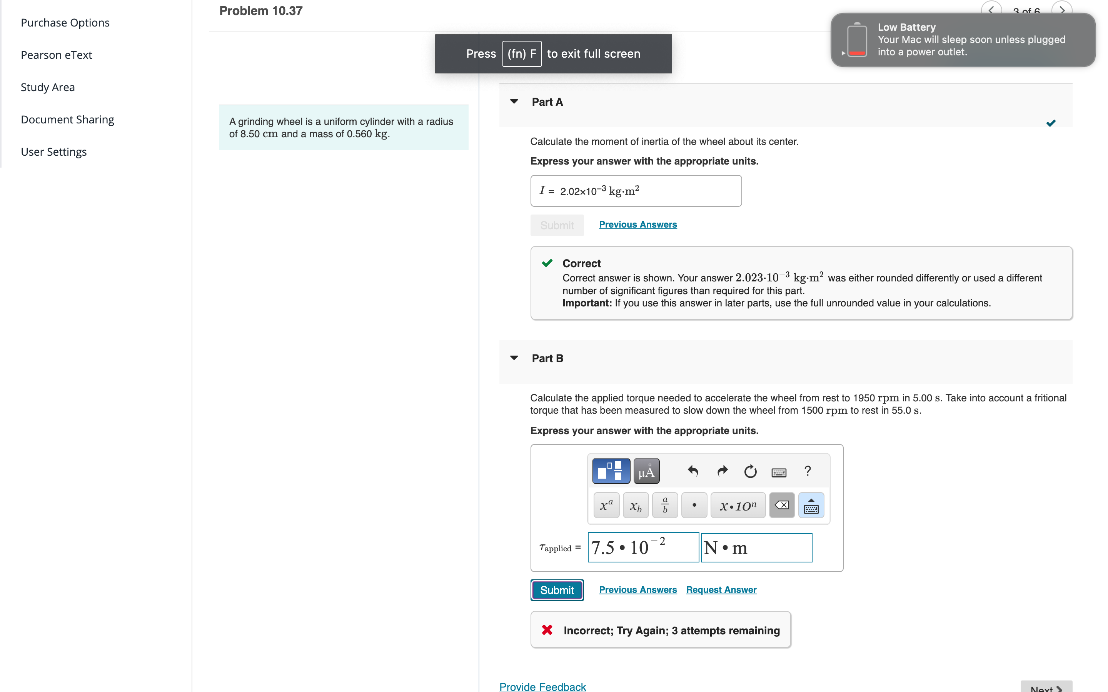Viewport: 1108px width, 692px height.
Task: Click Request Answer for Part B
Action: click(x=721, y=589)
